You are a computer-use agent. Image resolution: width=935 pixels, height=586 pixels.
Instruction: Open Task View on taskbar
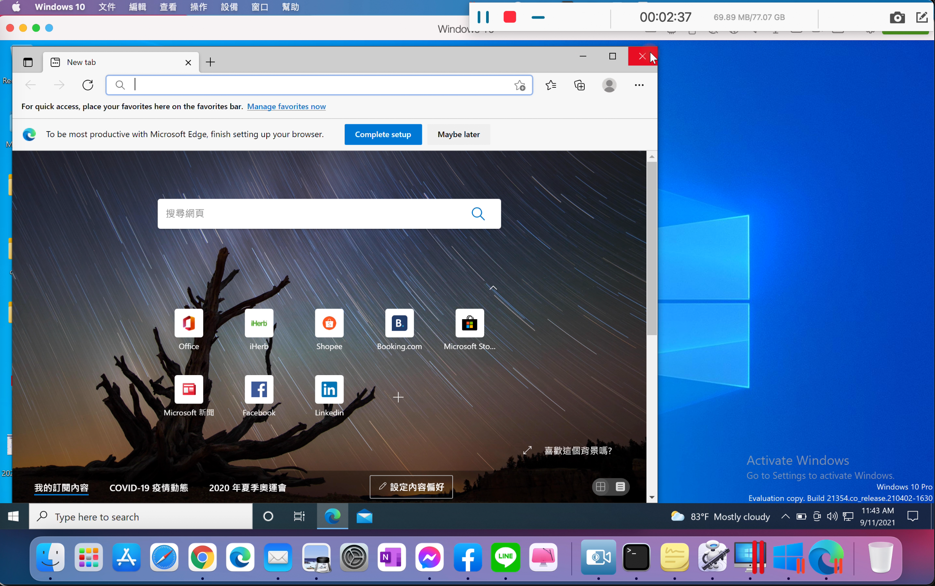tap(299, 516)
